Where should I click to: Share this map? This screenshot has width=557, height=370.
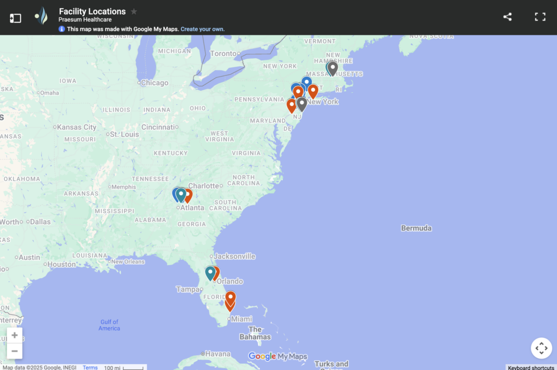(x=507, y=17)
